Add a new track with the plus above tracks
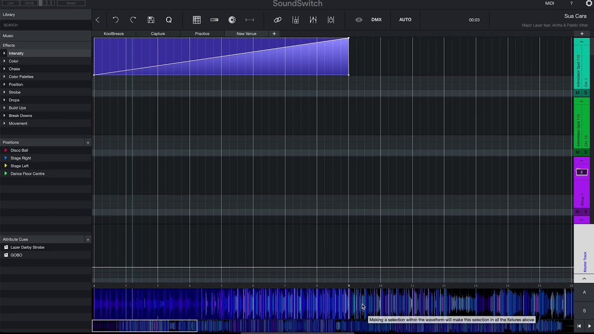Screen dimensions: 594x334 [x=582, y=34]
